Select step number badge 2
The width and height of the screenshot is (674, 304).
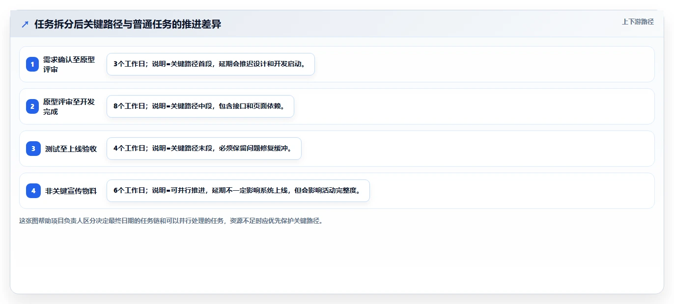tap(32, 106)
